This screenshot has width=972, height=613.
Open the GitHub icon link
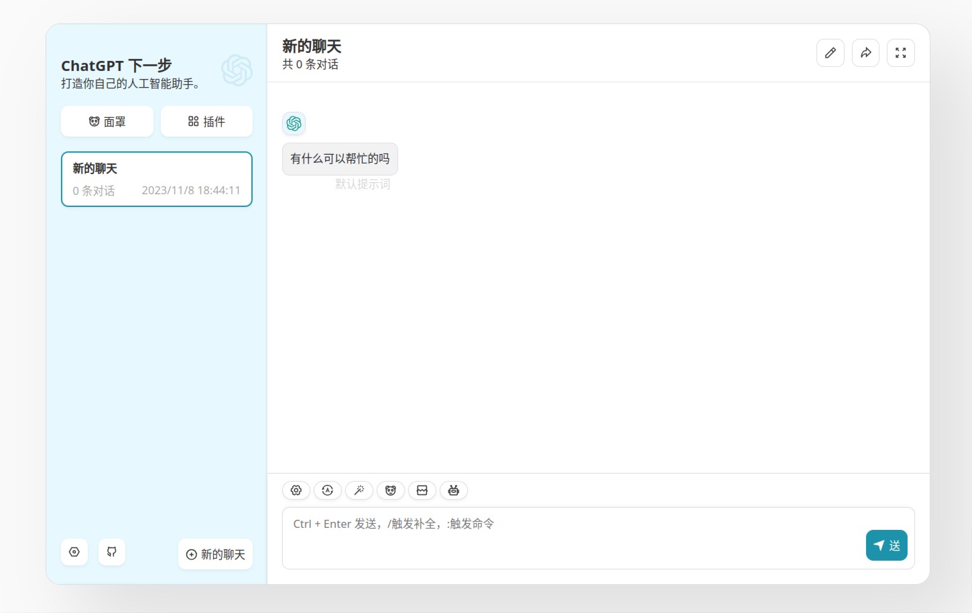pyautogui.click(x=112, y=552)
